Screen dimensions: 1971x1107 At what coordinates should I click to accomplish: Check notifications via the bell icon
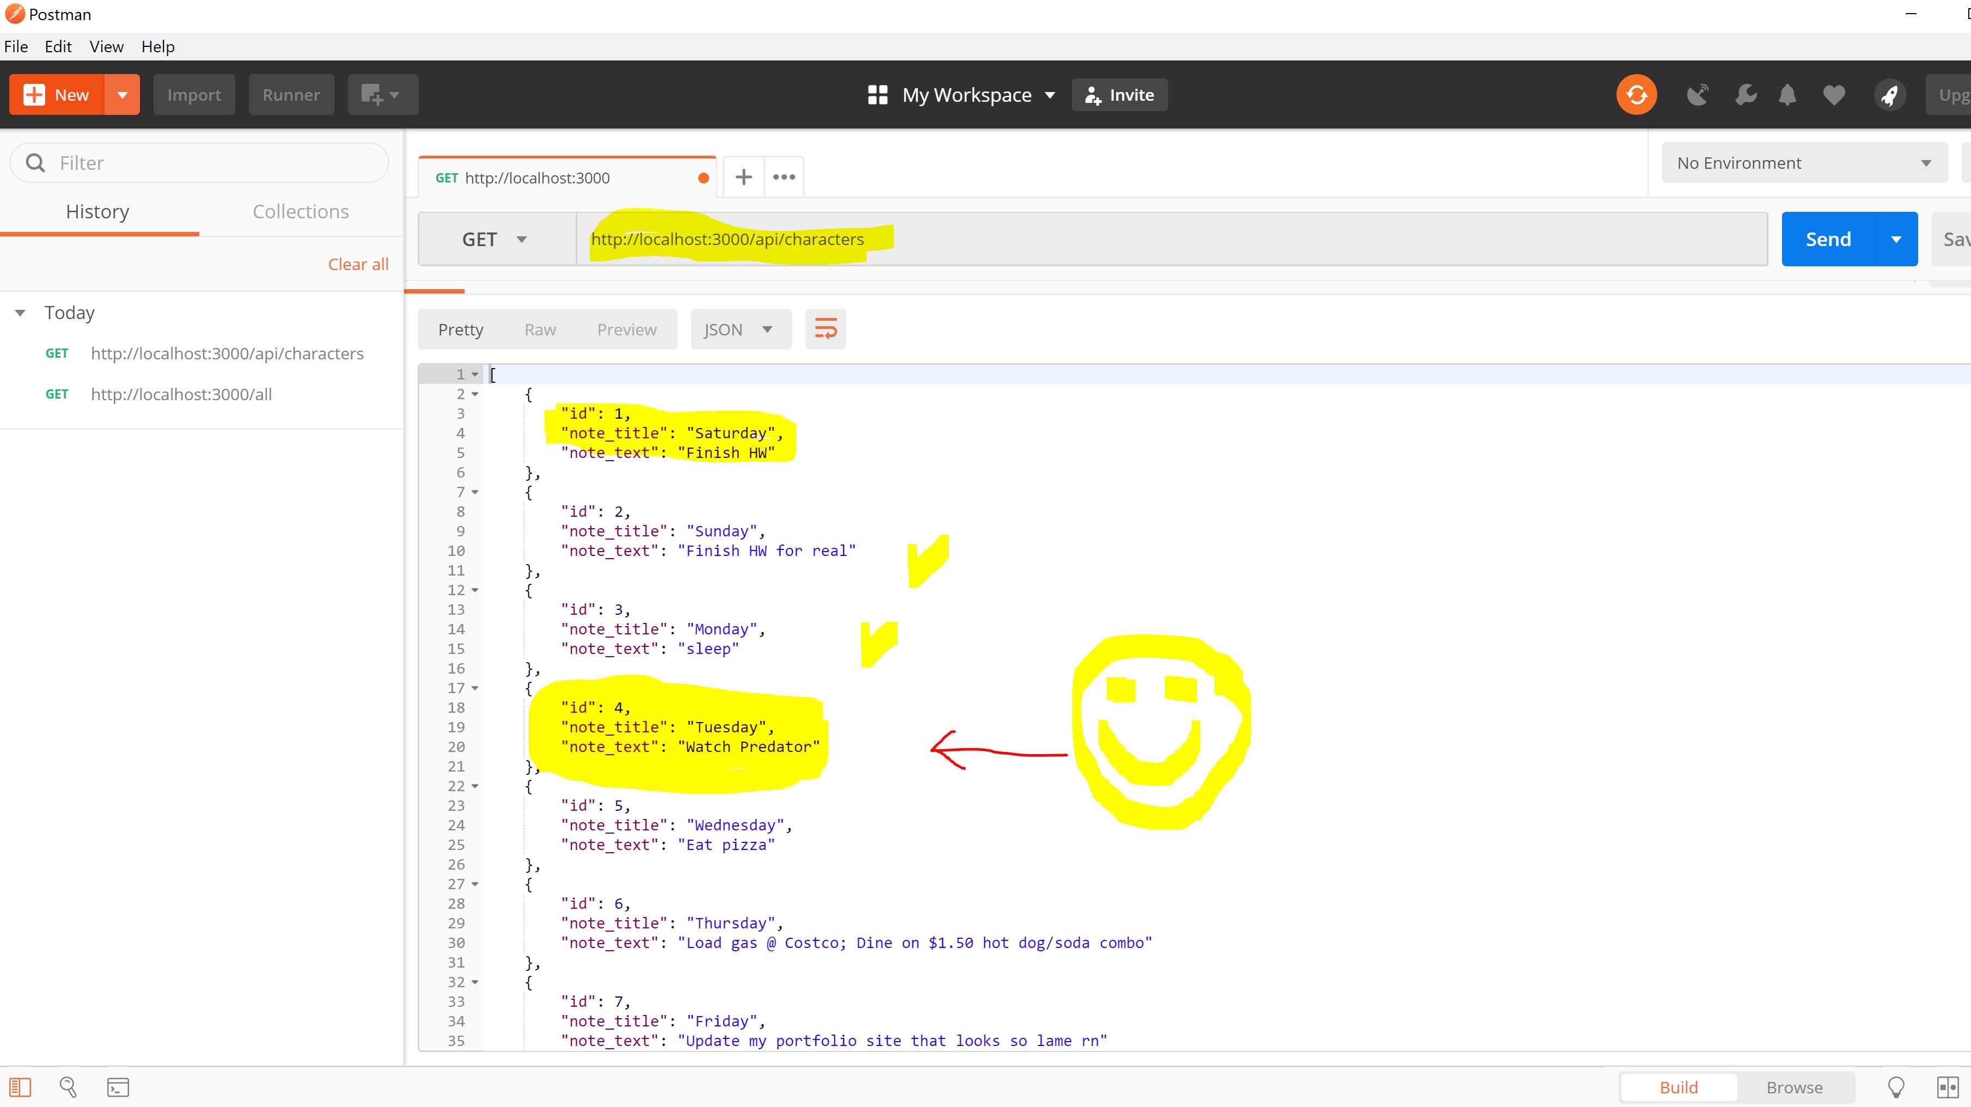(x=1787, y=94)
